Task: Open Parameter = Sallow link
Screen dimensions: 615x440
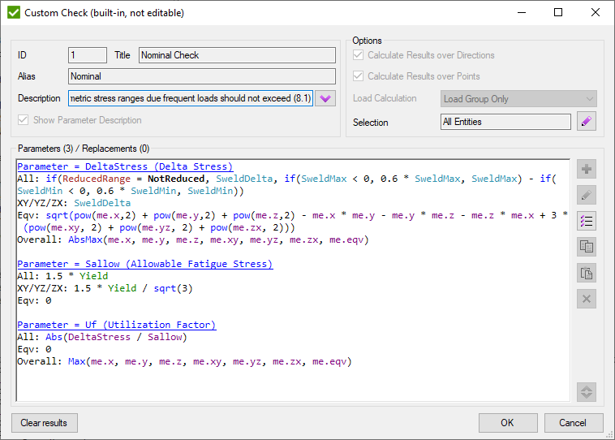Action: (x=144, y=264)
